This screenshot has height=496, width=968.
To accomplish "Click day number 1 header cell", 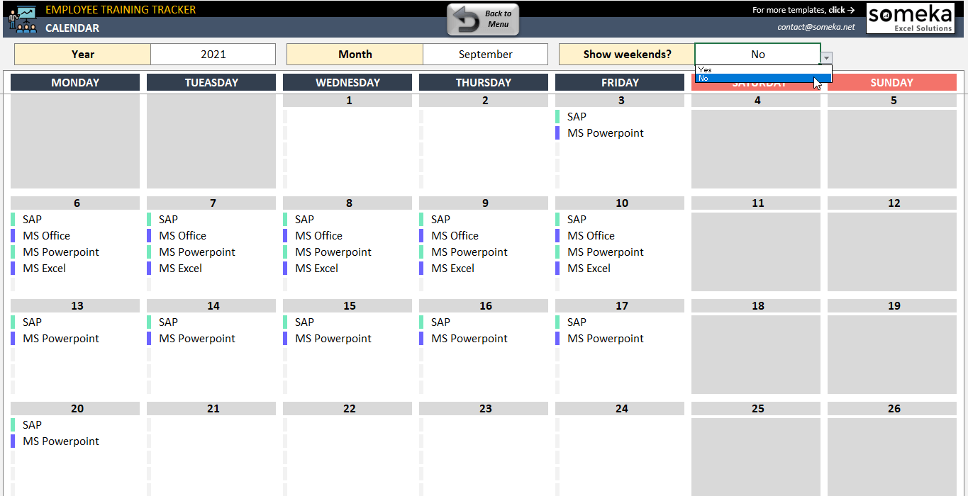I will click(x=347, y=101).
